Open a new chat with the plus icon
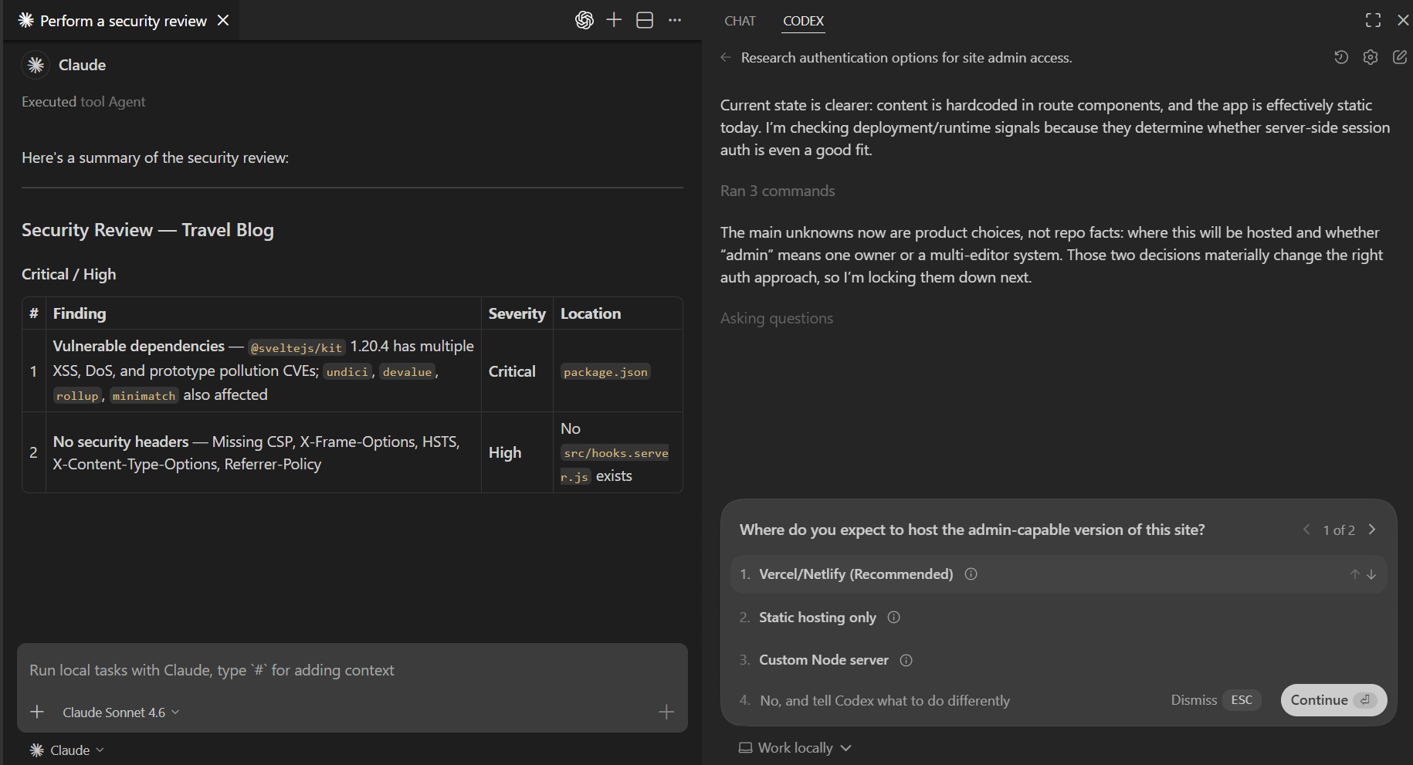The width and height of the screenshot is (1413, 765). point(614,20)
